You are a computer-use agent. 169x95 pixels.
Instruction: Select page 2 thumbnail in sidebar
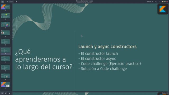6,16
